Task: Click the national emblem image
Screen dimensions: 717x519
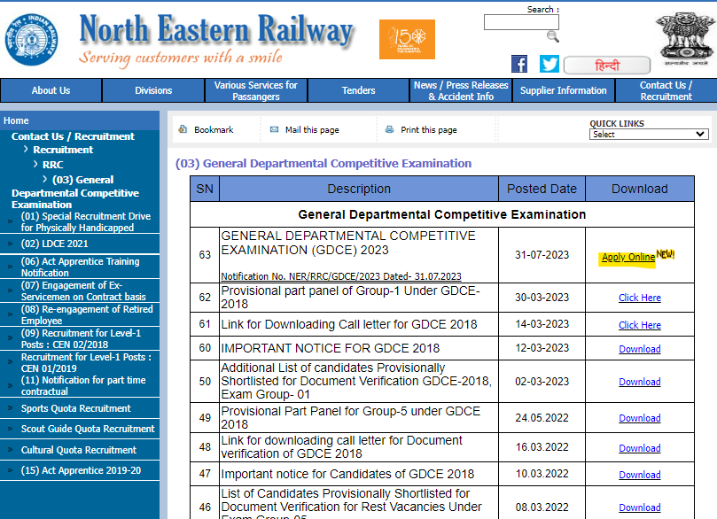Action: tap(684, 39)
